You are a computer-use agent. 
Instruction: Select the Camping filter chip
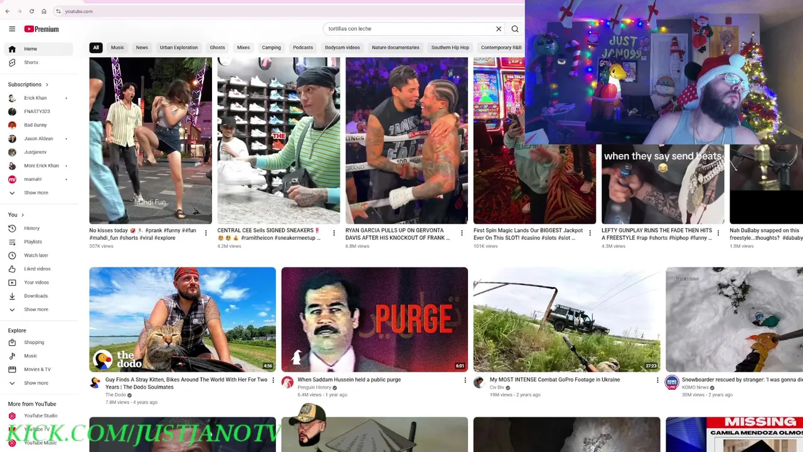pyautogui.click(x=271, y=48)
